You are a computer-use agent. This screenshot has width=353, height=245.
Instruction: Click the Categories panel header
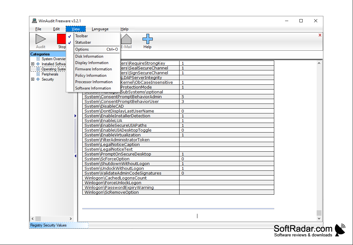tap(48, 54)
